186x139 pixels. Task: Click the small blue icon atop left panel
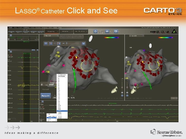click(x=11, y=35)
